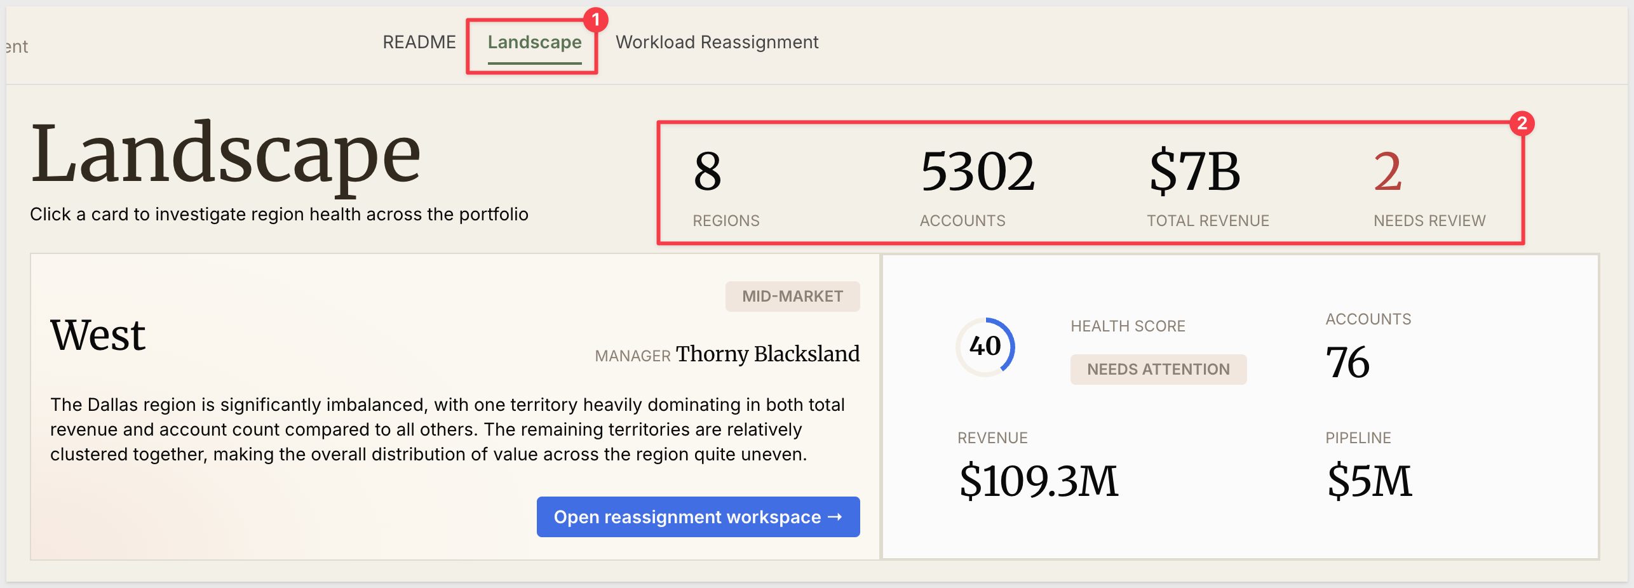Click the pipeline value $5M
This screenshot has width=1634, height=588.
(x=1369, y=481)
